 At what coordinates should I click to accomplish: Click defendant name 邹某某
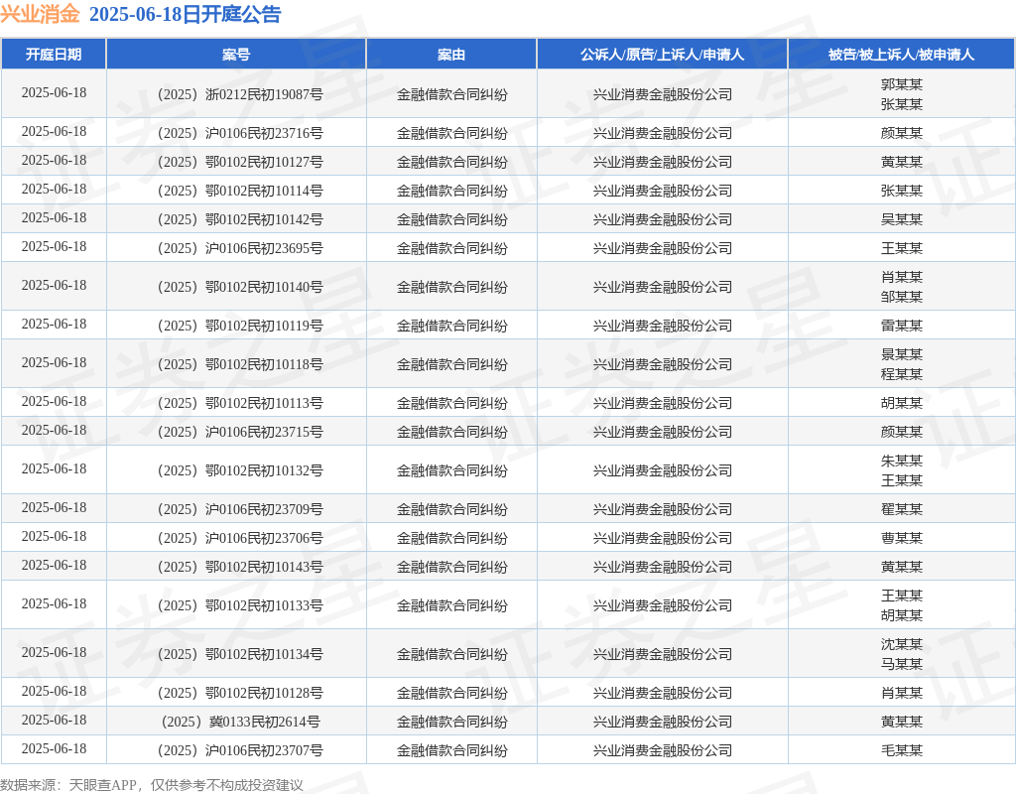coord(901,297)
